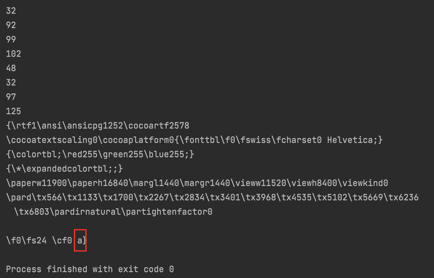Click the number 92 in the output
Image resolution: width=434 pixels, height=278 pixels.
click(11, 25)
